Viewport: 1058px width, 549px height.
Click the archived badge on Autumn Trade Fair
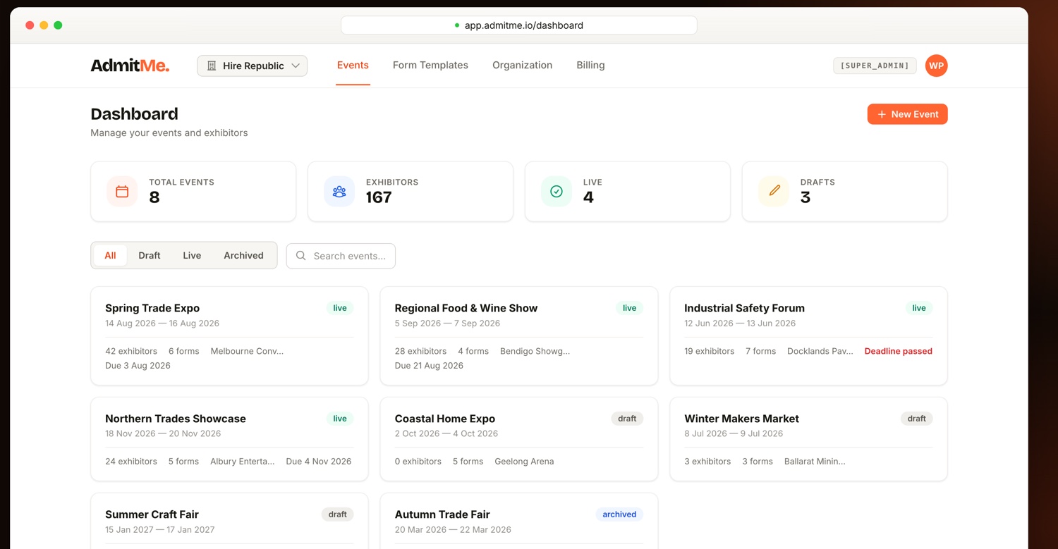[x=619, y=514]
